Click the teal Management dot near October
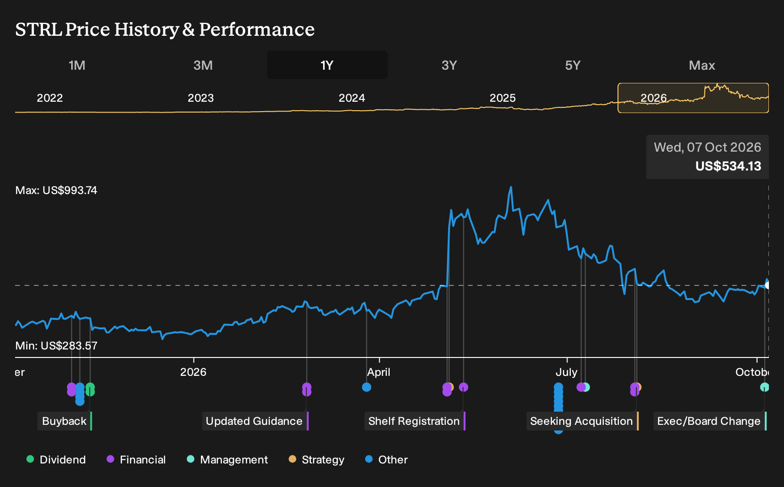 tap(765, 387)
